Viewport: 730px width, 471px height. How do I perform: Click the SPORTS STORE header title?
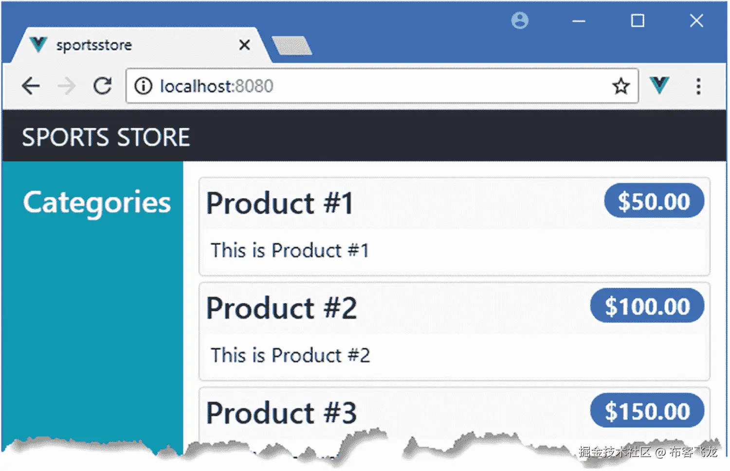pyautogui.click(x=106, y=137)
